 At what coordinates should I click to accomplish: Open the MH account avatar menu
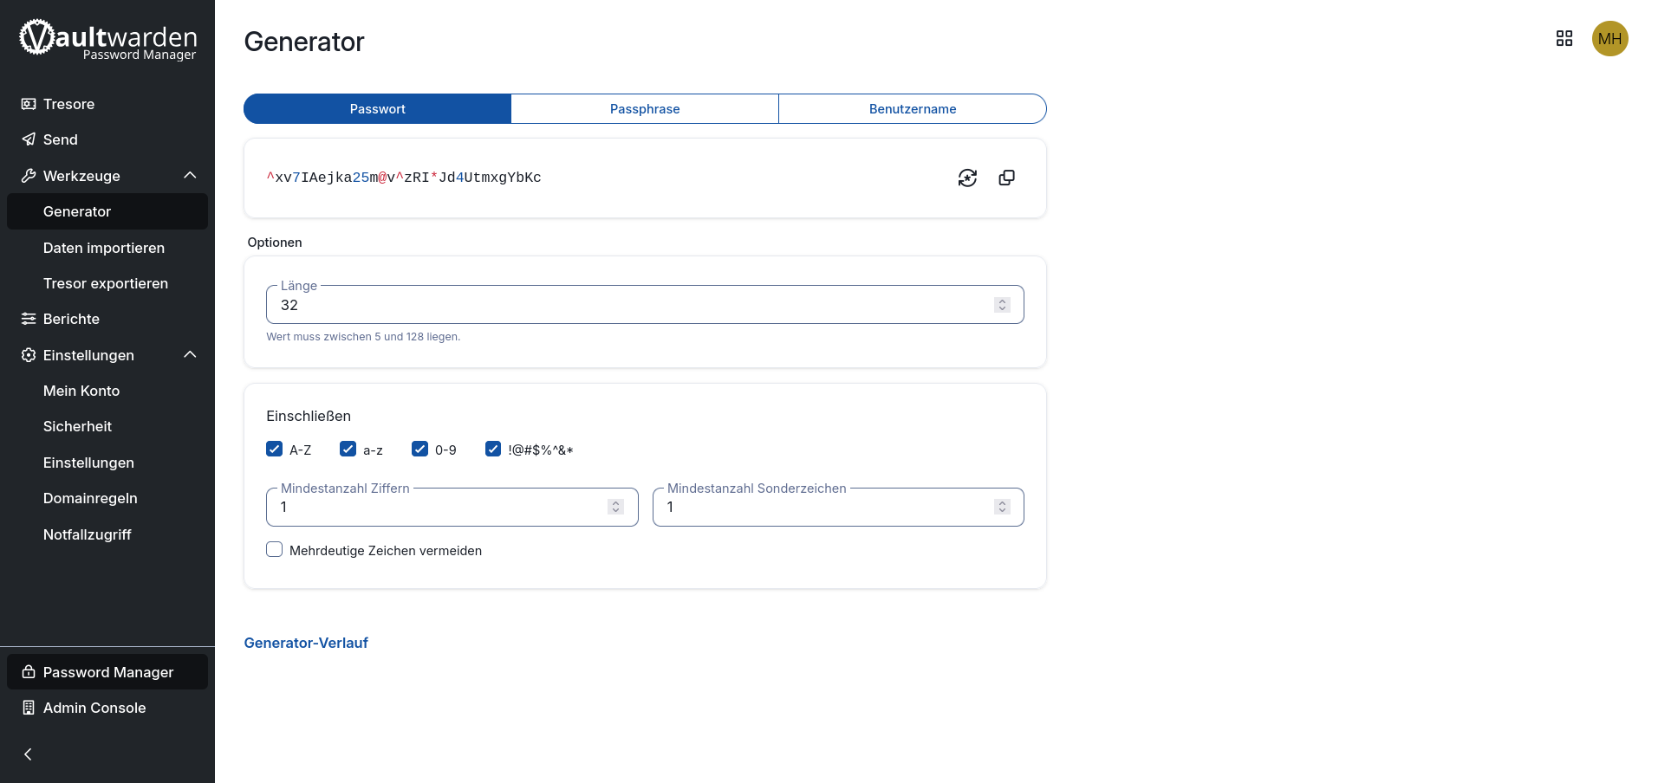1609,38
